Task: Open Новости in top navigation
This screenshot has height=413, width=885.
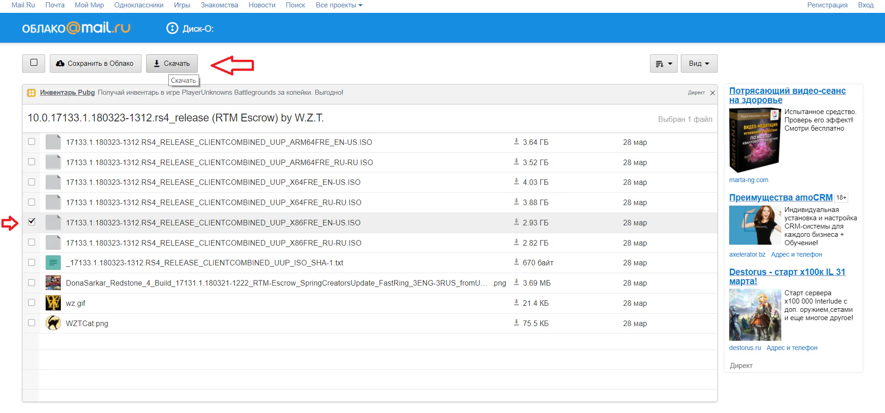Action: (262, 5)
